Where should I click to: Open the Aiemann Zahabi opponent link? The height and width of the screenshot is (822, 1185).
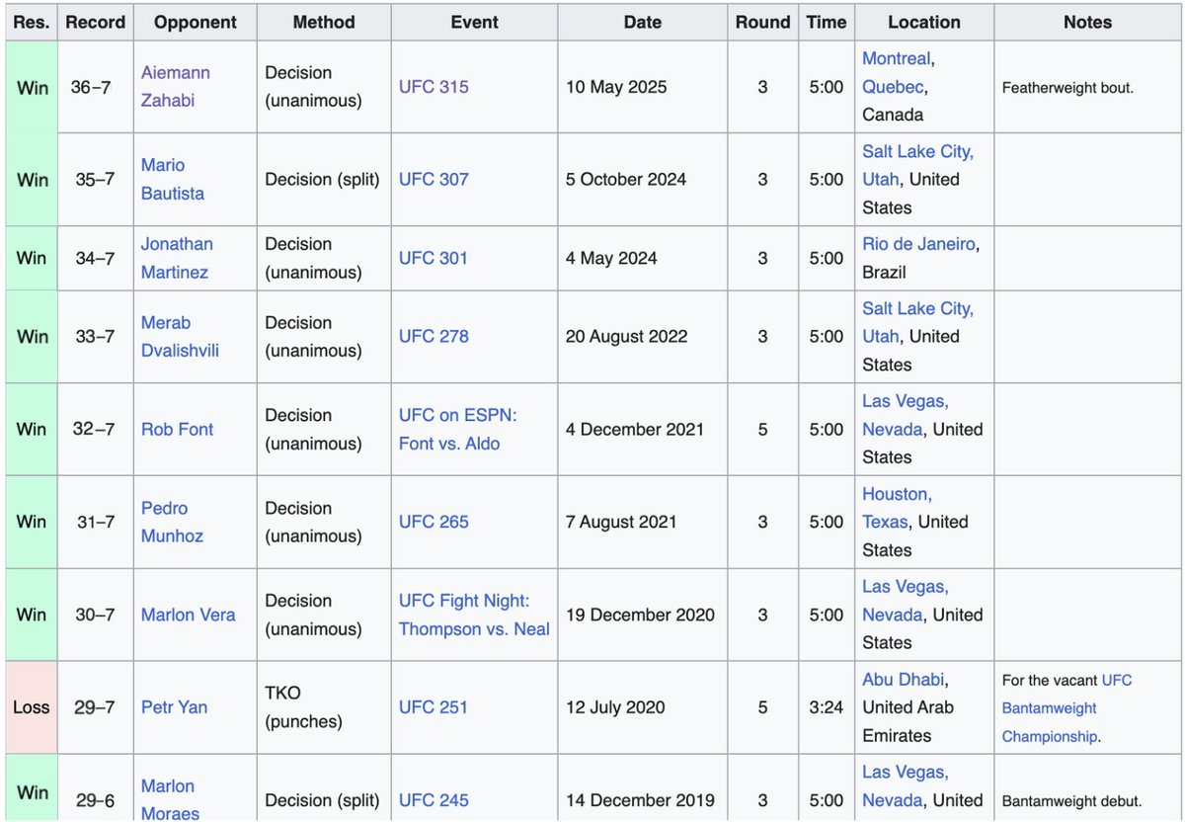point(176,87)
